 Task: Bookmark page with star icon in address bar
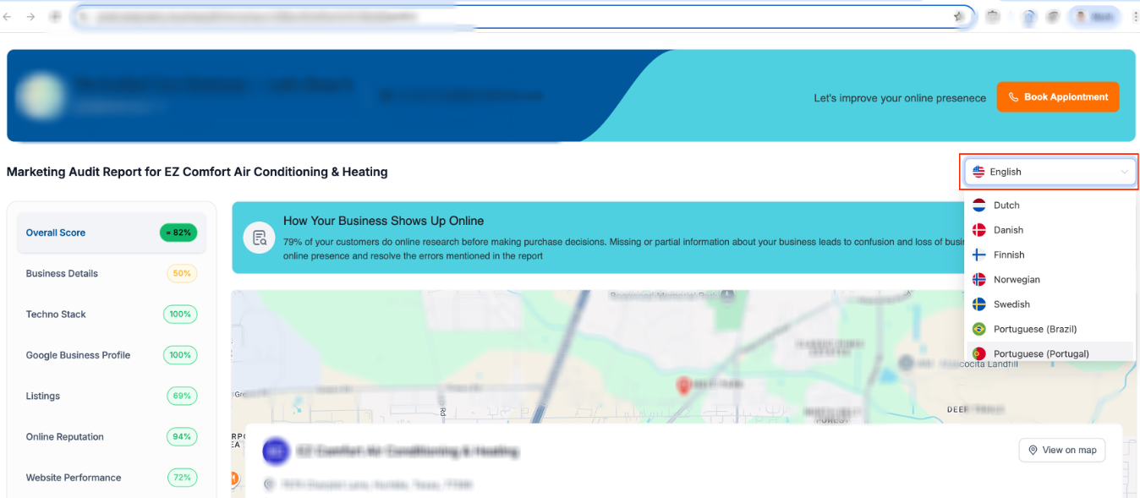pos(958,16)
